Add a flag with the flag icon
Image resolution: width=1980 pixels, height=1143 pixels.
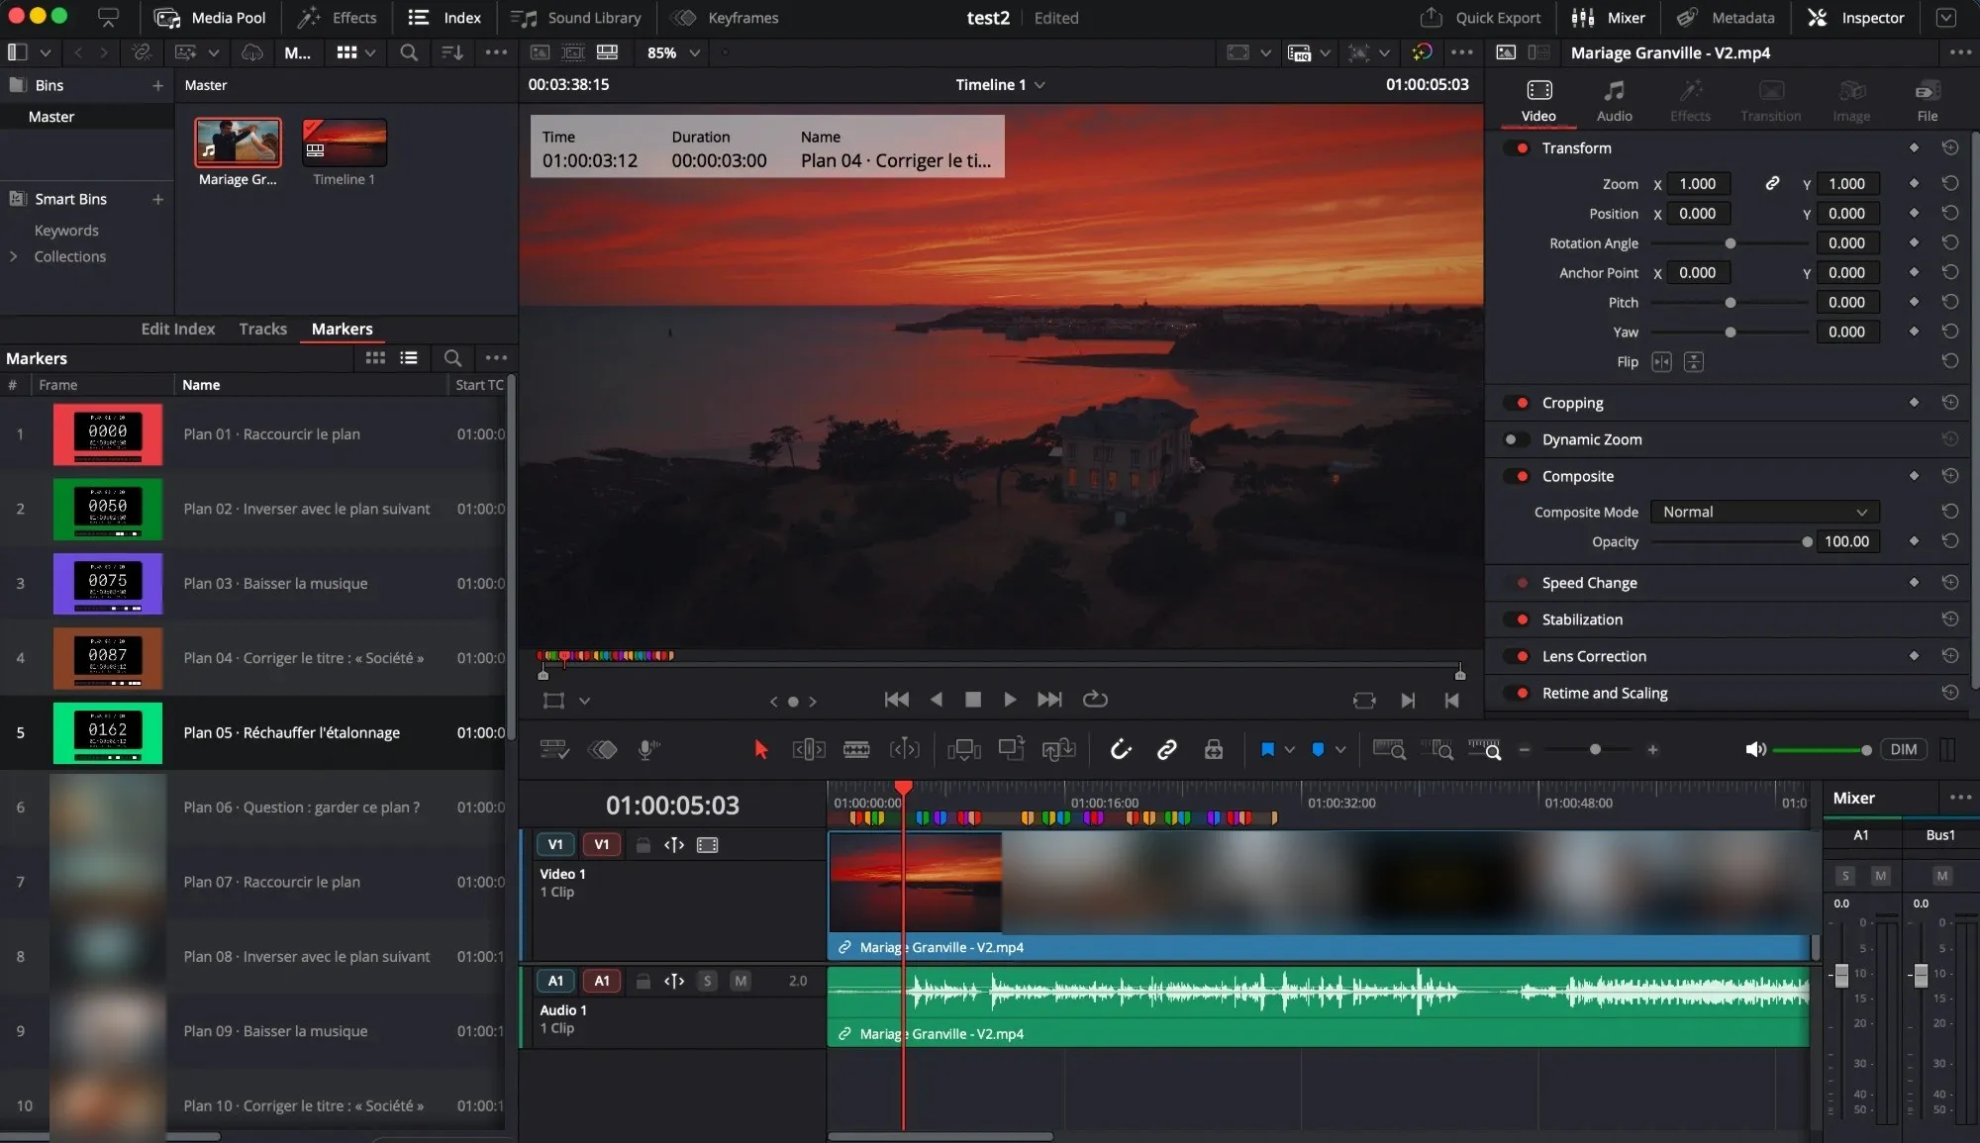pyautogui.click(x=1267, y=749)
